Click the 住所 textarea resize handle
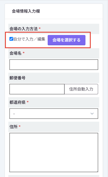The image size is (108, 177). tap(97, 171)
